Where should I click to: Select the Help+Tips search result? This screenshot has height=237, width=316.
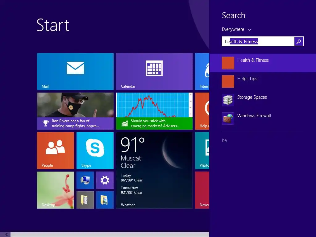point(263,81)
